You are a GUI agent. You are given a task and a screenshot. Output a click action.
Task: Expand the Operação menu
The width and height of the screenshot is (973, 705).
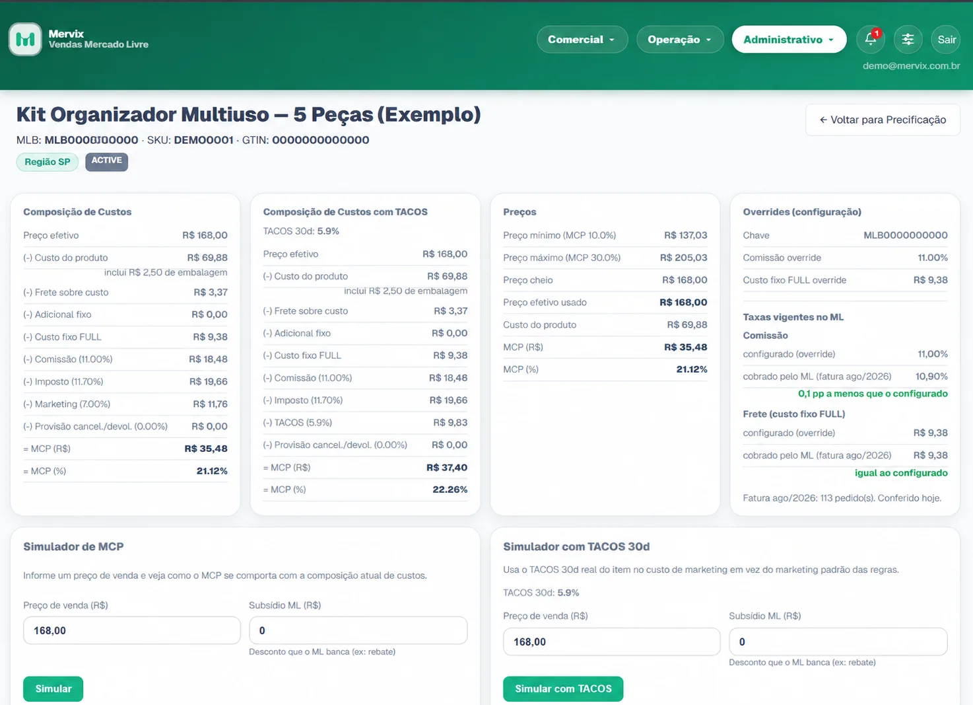point(680,40)
